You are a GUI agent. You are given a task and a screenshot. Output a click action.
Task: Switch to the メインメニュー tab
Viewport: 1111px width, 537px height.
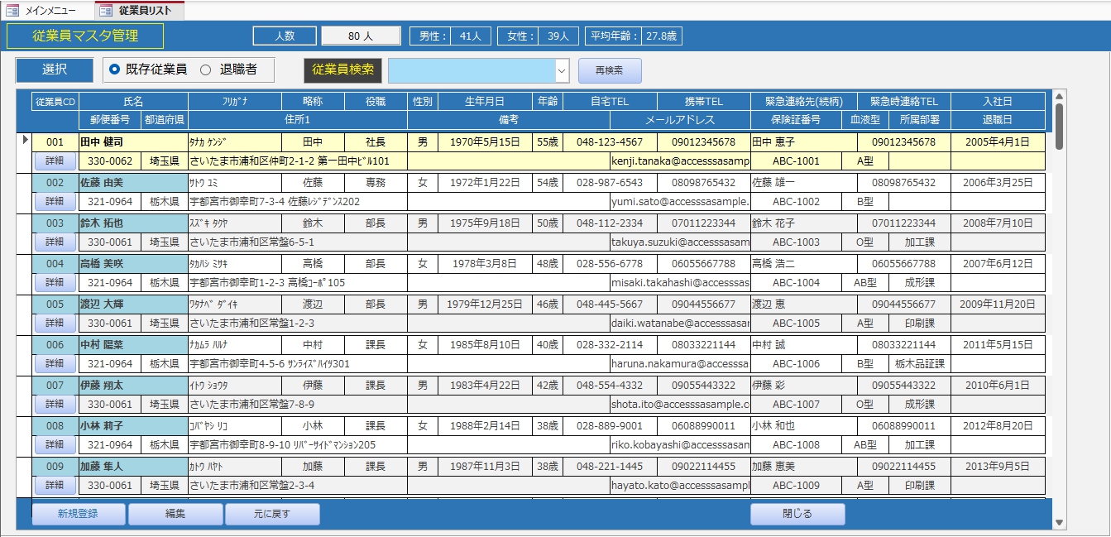(50, 11)
